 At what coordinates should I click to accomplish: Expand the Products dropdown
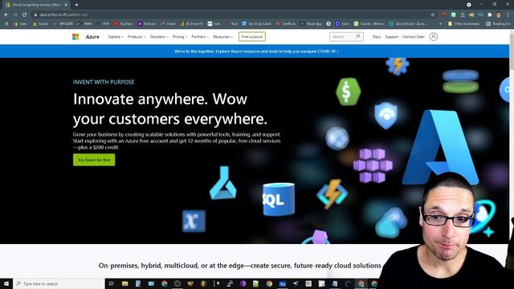137,37
